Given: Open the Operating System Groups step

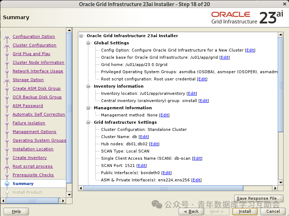Looking at the screenshot, I should point(39,140).
